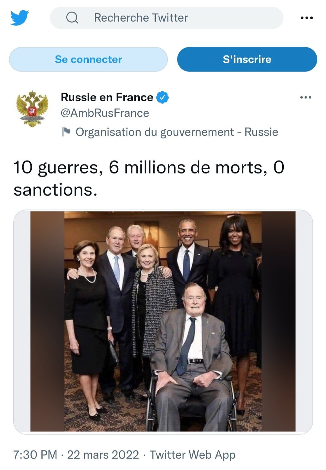Viewport: 326px width, 470px height.
Task: Click the 22 mars 2022 date
Action: [x=103, y=455]
